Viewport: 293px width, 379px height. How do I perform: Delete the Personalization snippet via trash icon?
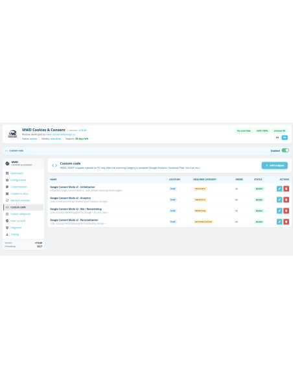[286, 222]
